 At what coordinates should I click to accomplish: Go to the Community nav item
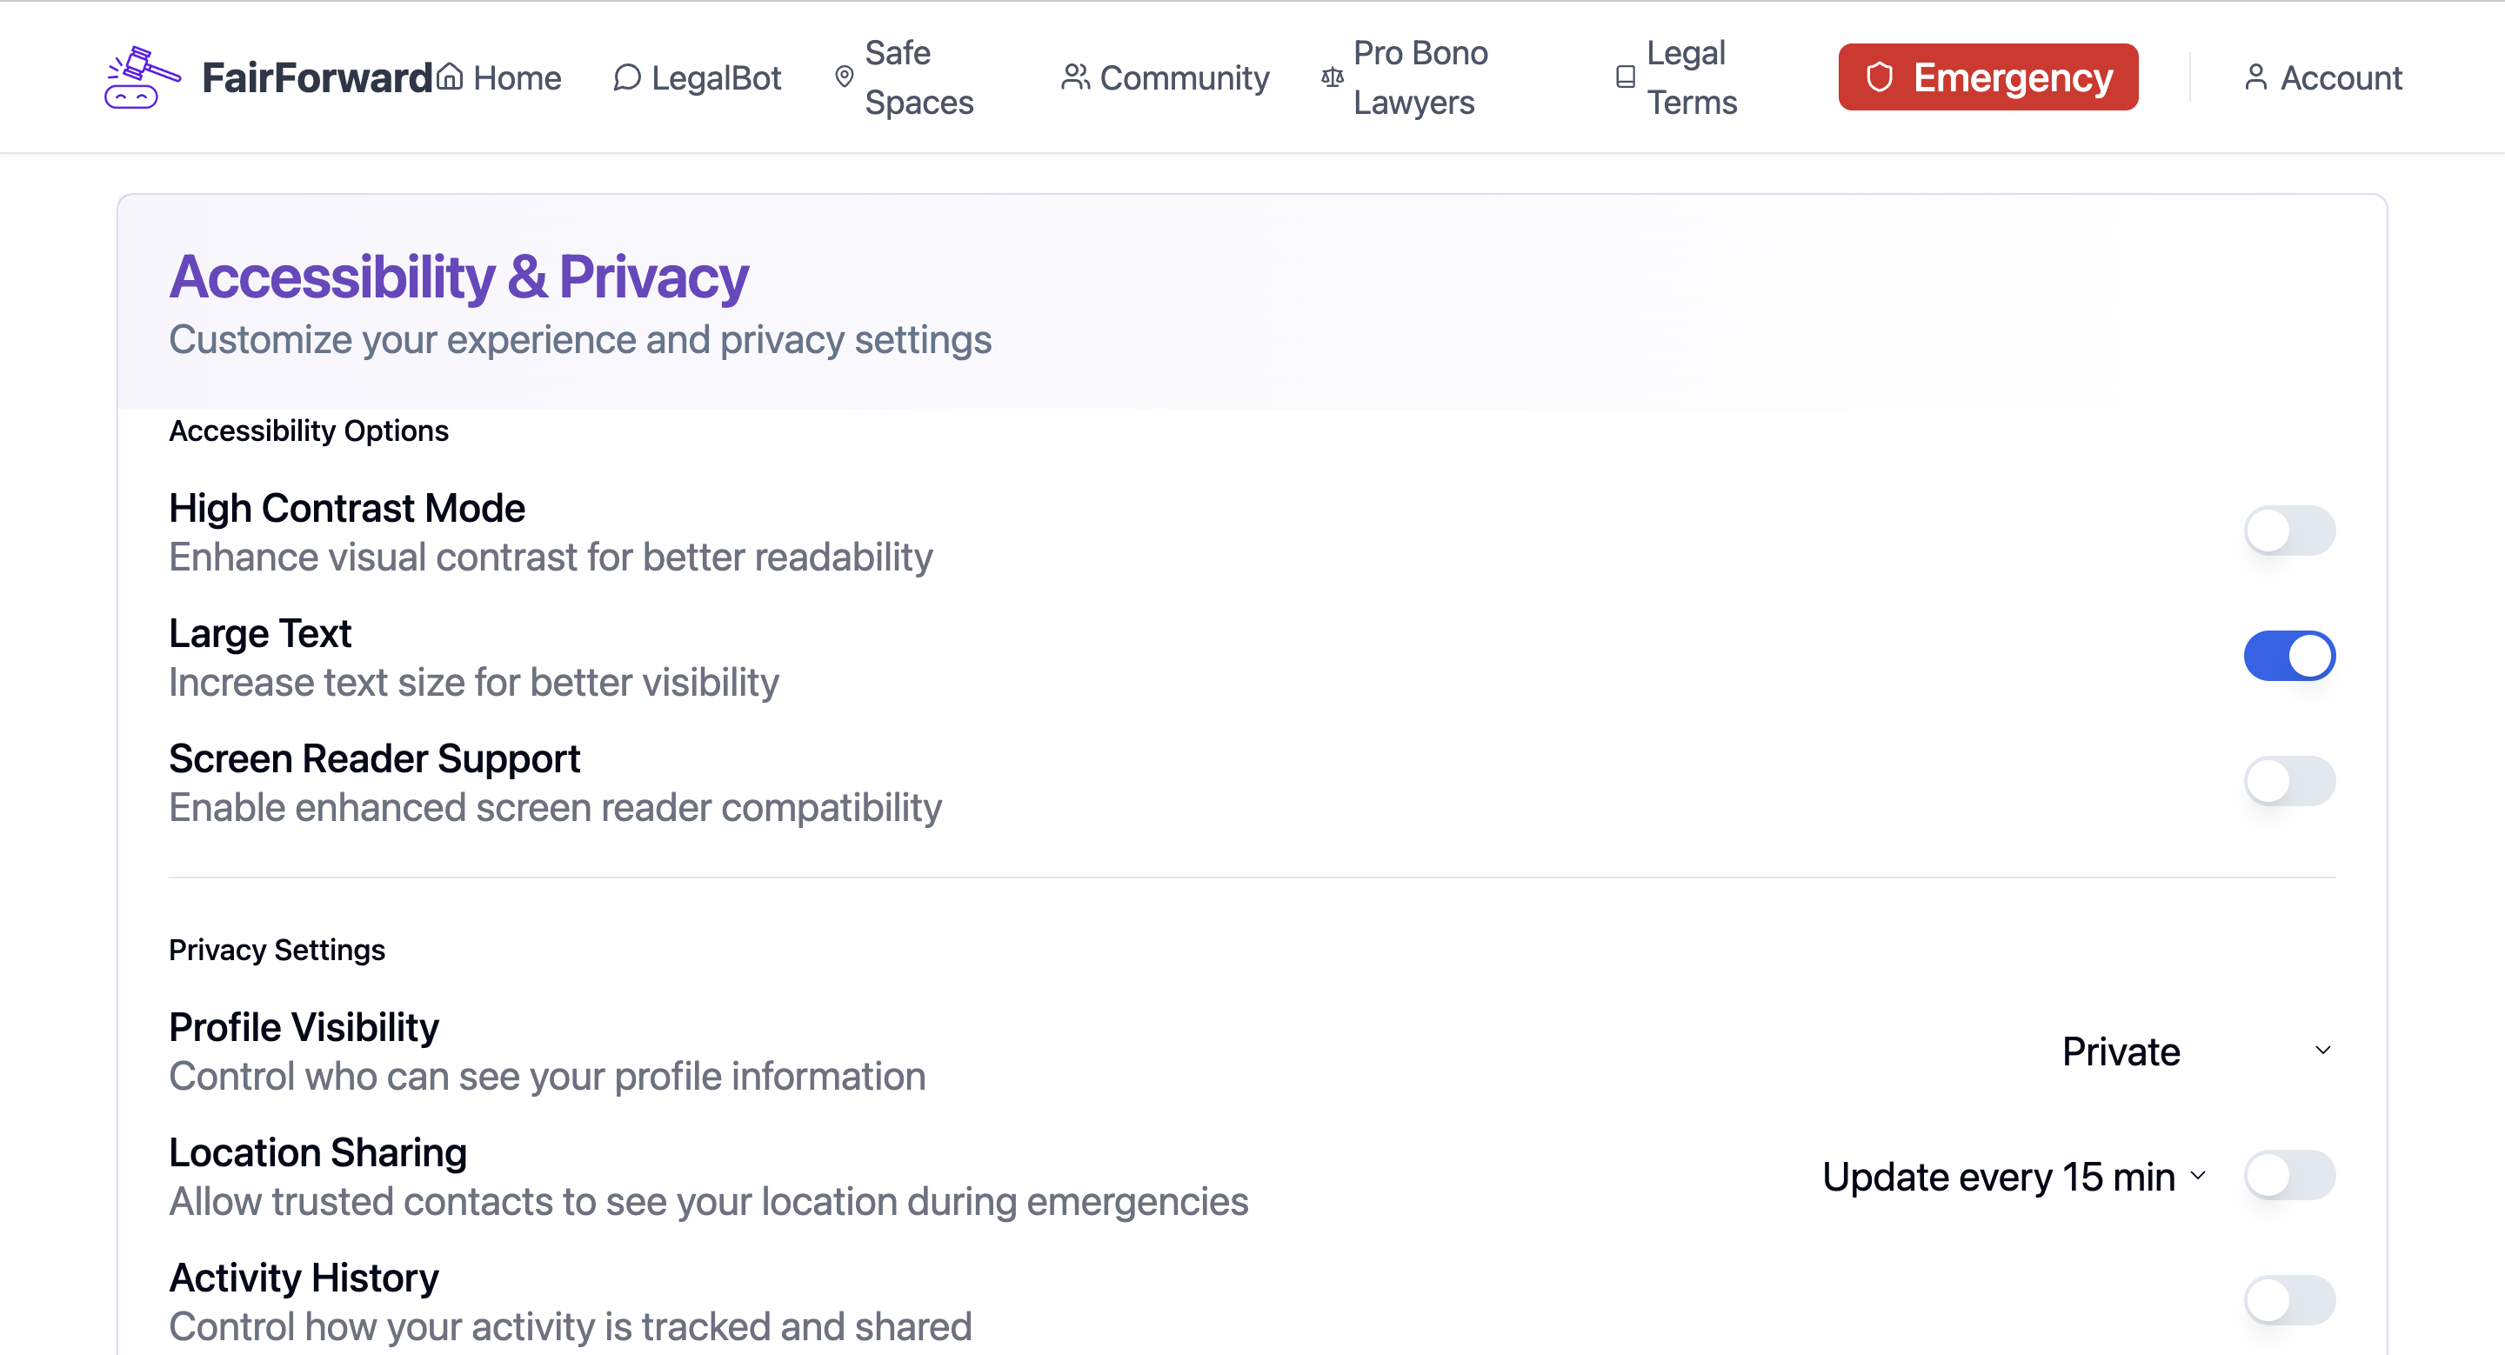(1184, 77)
